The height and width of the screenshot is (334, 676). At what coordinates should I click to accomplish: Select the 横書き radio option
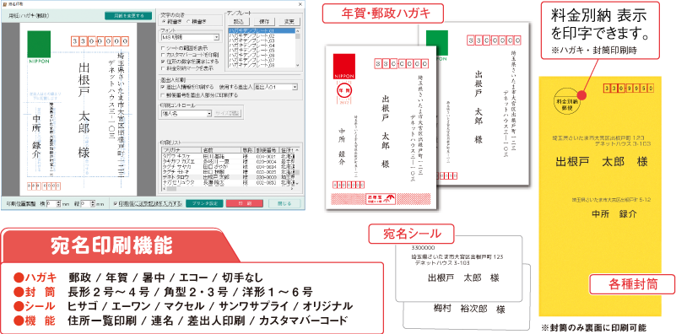tap(196, 21)
